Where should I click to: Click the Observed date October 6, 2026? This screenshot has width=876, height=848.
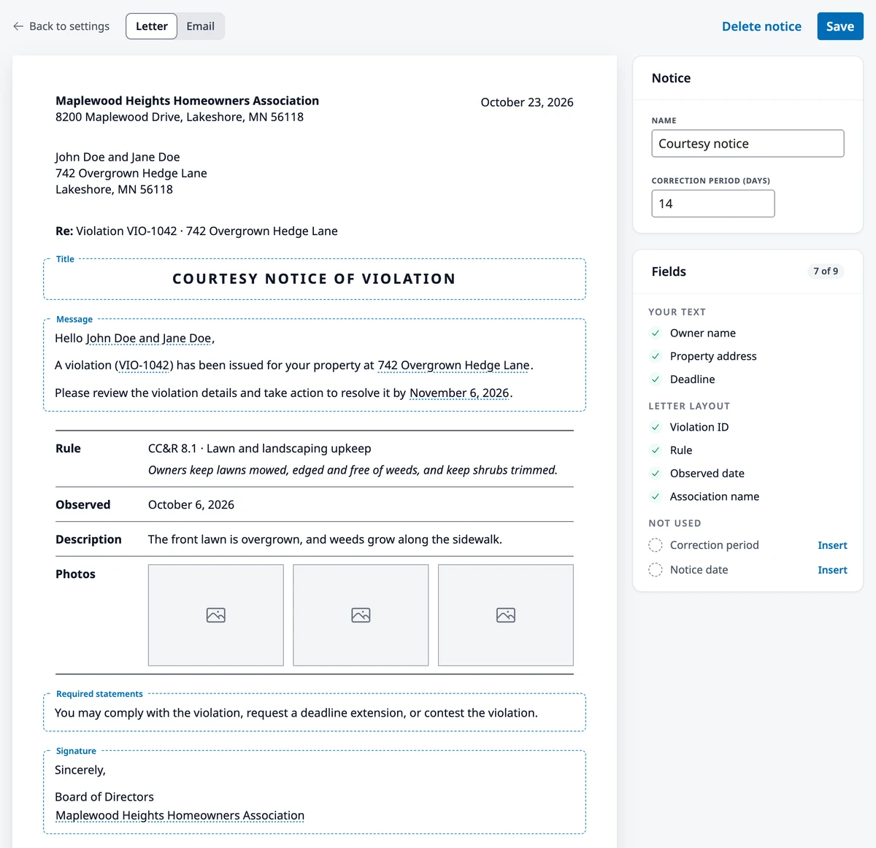[191, 505]
